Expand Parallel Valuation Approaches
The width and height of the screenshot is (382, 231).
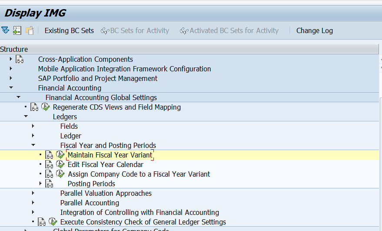point(33,193)
